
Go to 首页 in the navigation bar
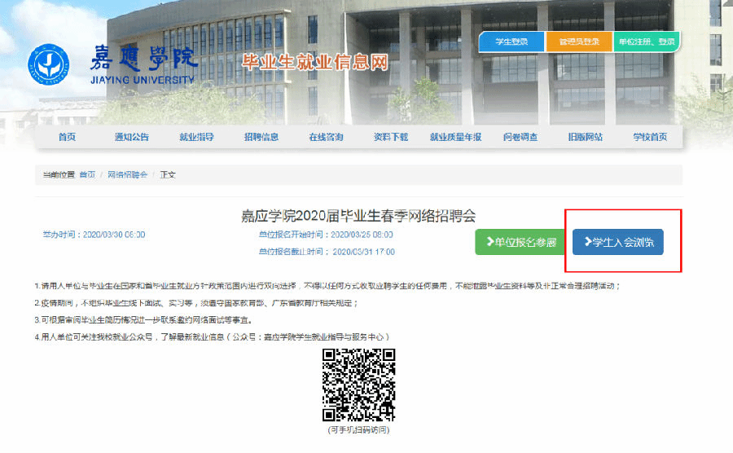[x=67, y=138]
